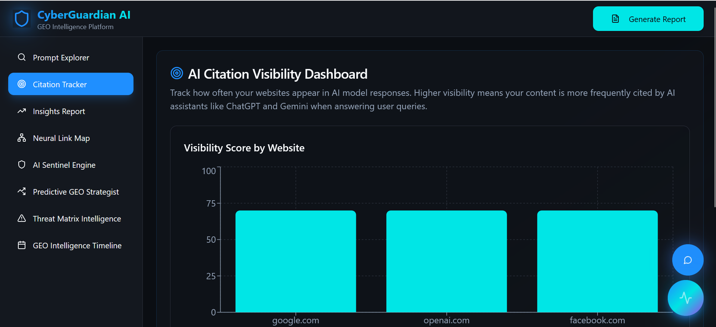Switch to AI Sentinel Engine

[71, 165]
